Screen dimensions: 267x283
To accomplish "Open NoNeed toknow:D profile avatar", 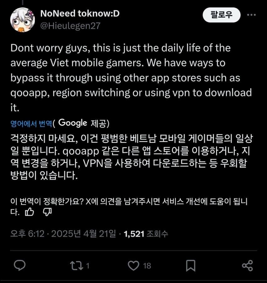I will pos(22,20).
